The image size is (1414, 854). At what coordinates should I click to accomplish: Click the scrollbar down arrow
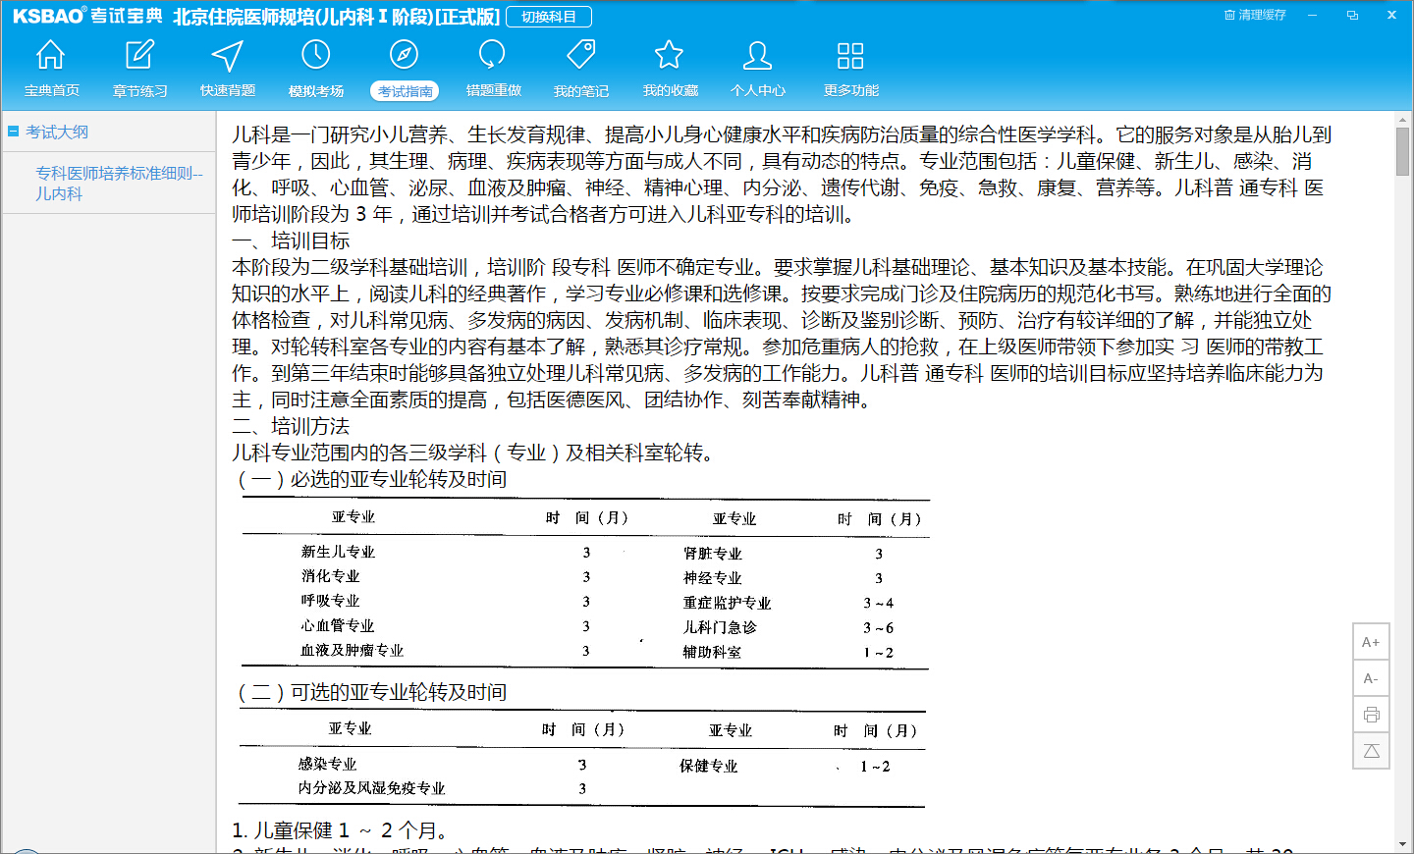pos(1402,844)
